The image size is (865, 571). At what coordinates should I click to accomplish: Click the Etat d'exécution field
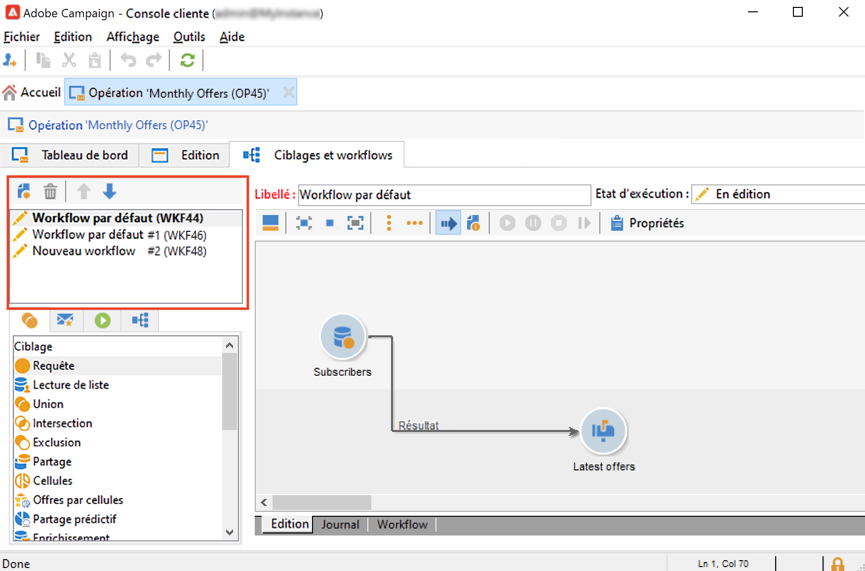tap(779, 194)
